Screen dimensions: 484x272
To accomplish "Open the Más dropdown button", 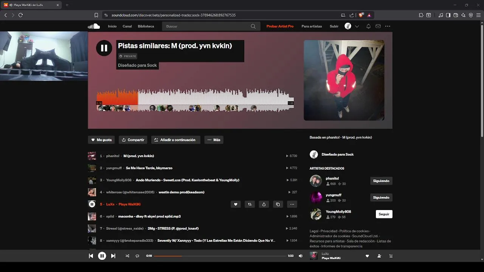I will [x=214, y=140].
